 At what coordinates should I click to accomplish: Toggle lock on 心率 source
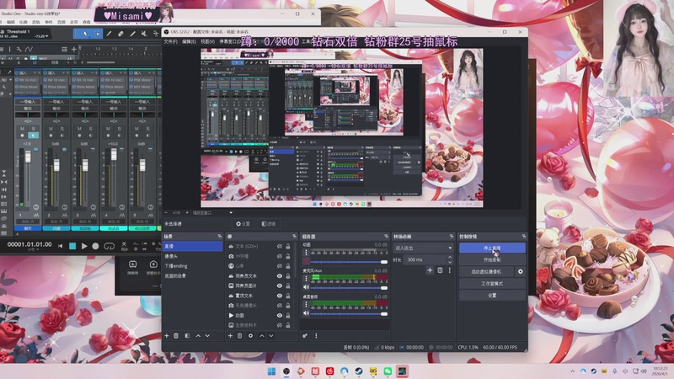(x=288, y=266)
